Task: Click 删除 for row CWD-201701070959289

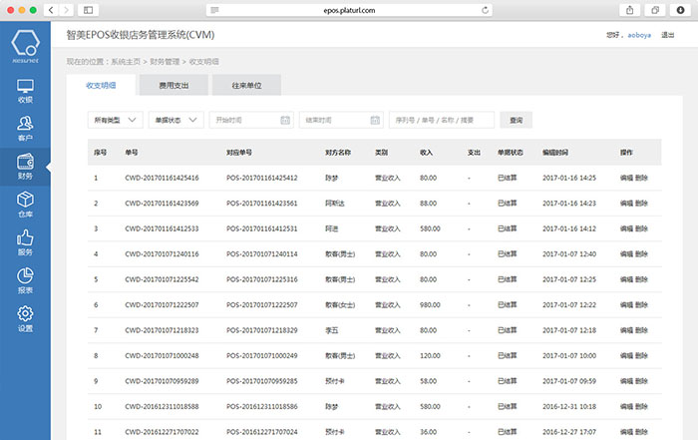Action: pyautogui.click(x=641, y=381)
